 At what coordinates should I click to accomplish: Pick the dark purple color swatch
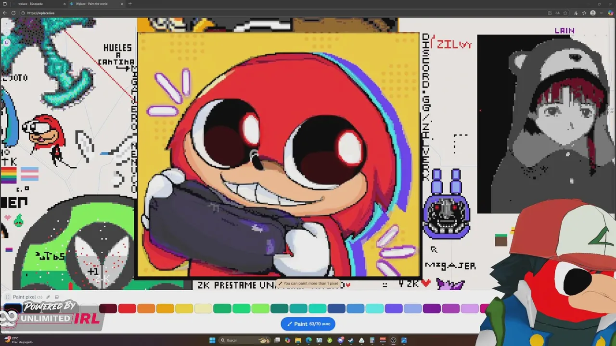tap(432, 309)
